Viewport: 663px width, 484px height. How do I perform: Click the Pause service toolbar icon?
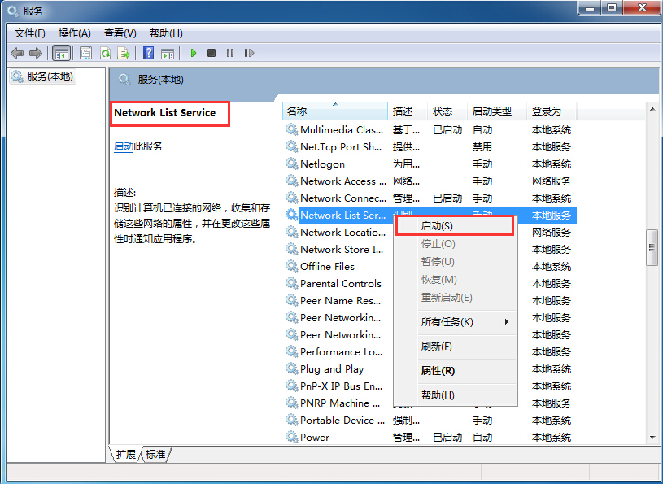tap(229, 53)
